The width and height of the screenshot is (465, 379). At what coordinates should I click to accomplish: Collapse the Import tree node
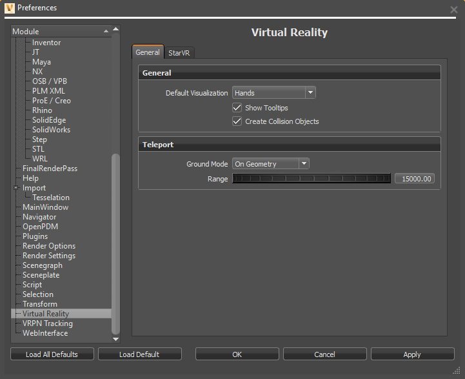[15, 188]
